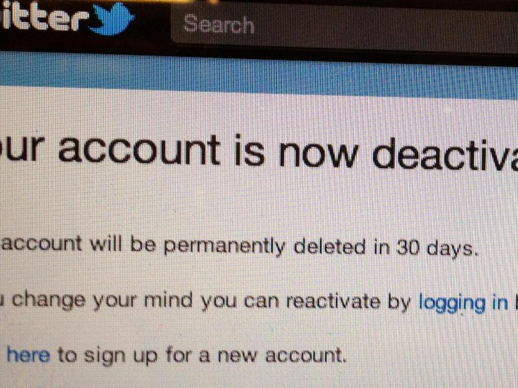Click 'to sign up for a new account' text
This screenshot has width=518, height=388.
point(201,356)
